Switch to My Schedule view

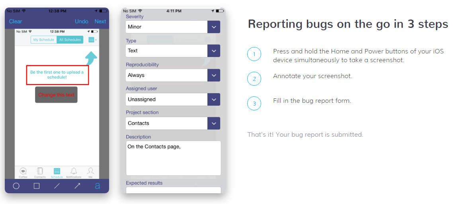44,40
